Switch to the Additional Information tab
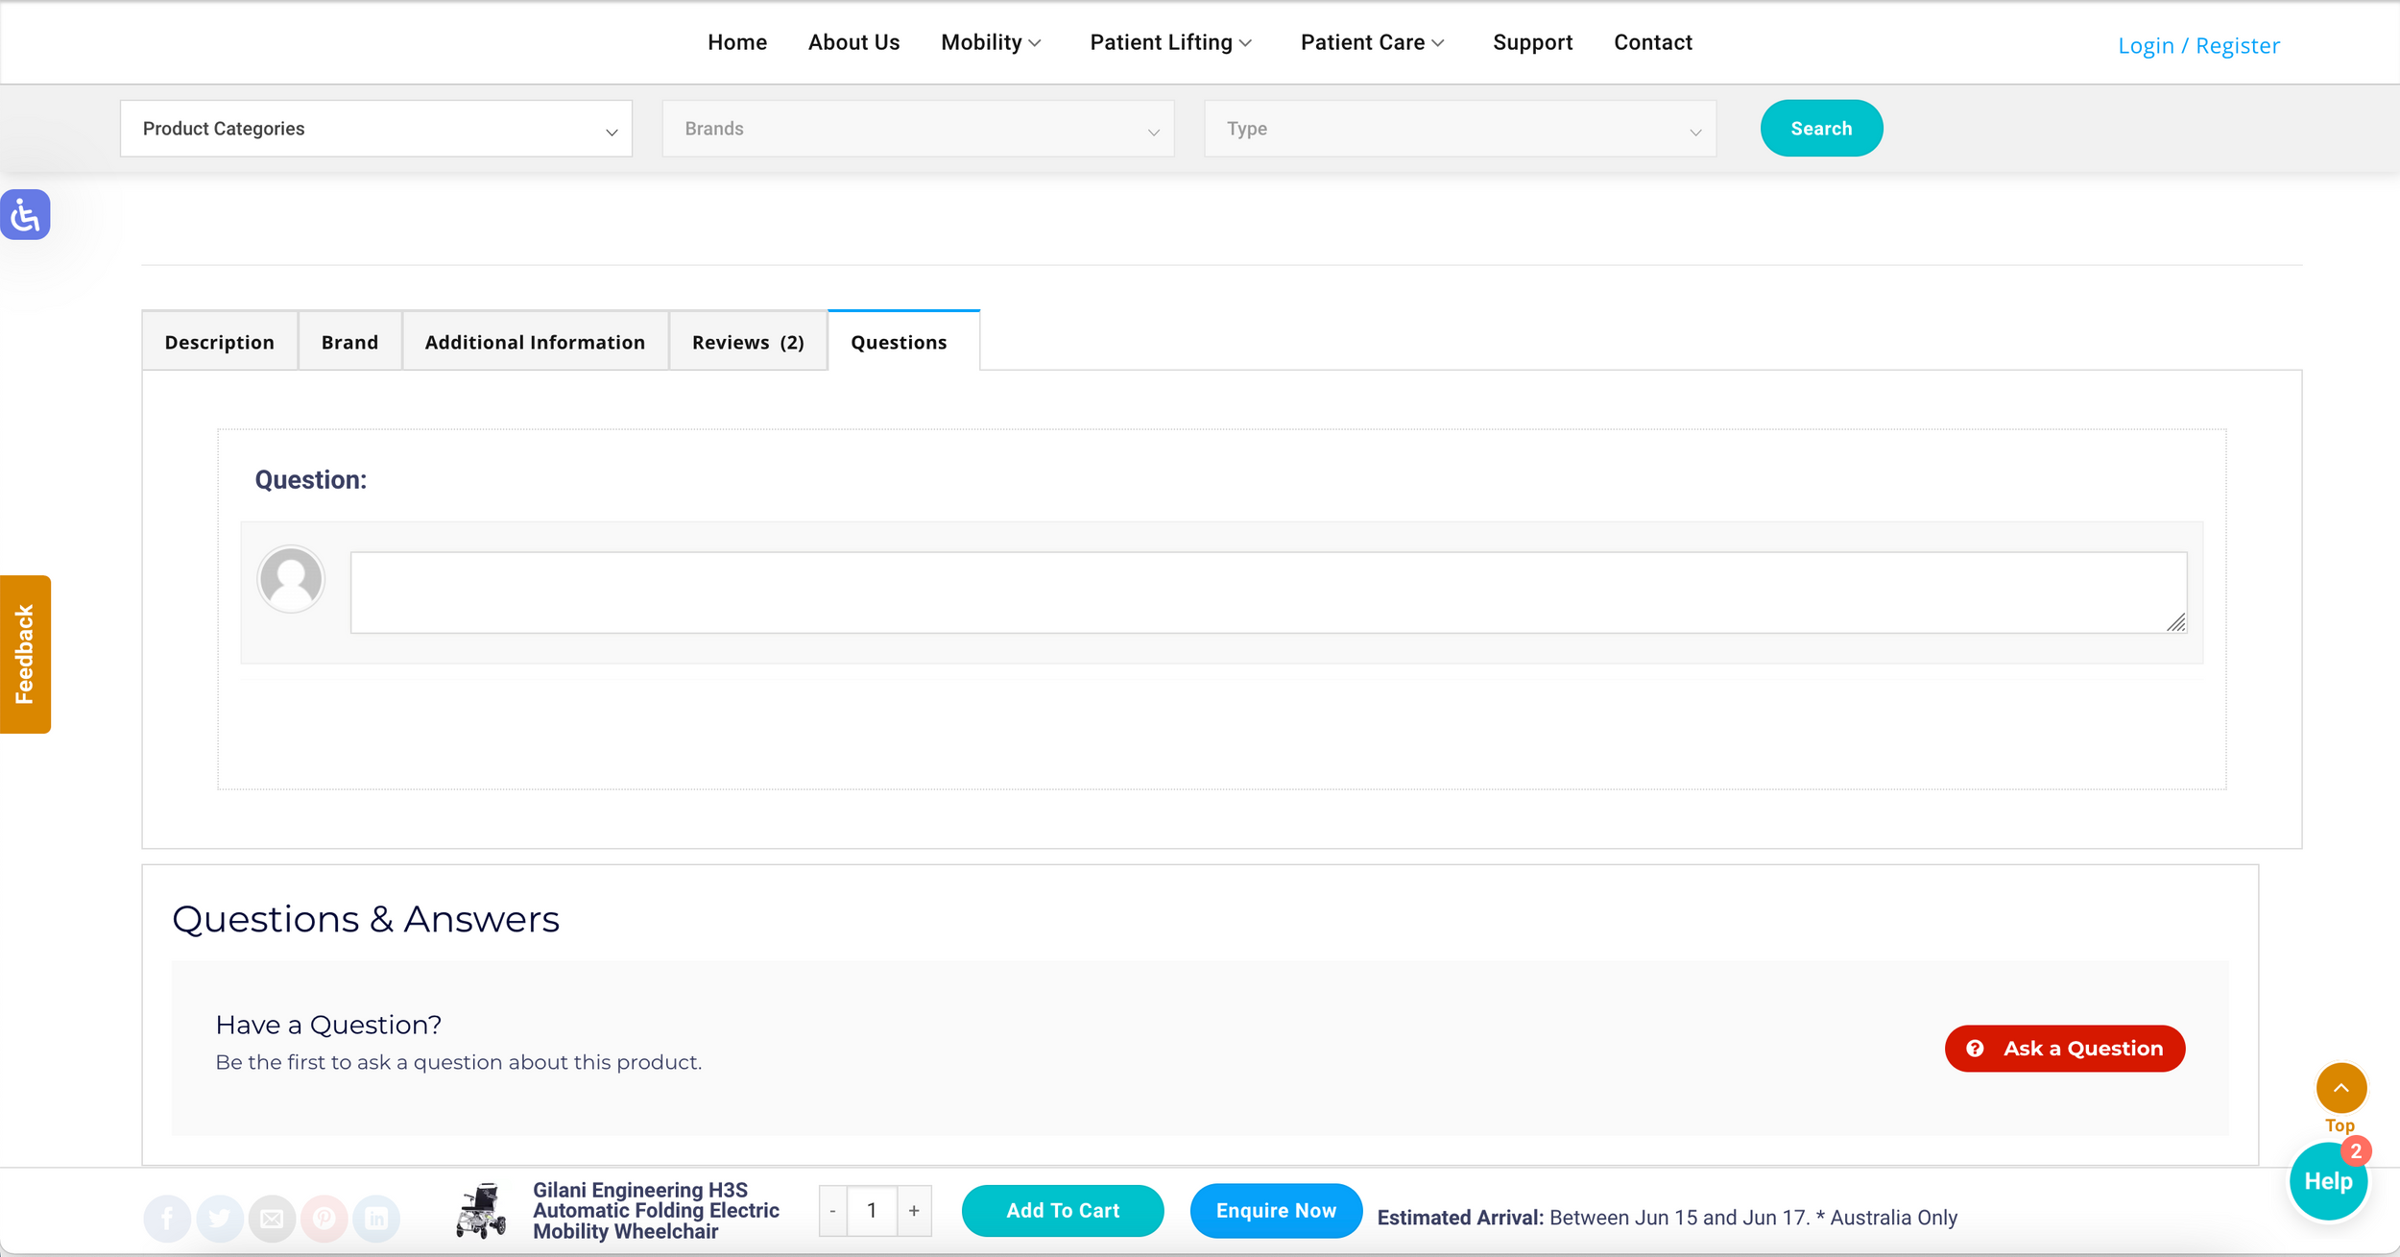Viewport: 2400px width, 1257px height. [535, 342]
